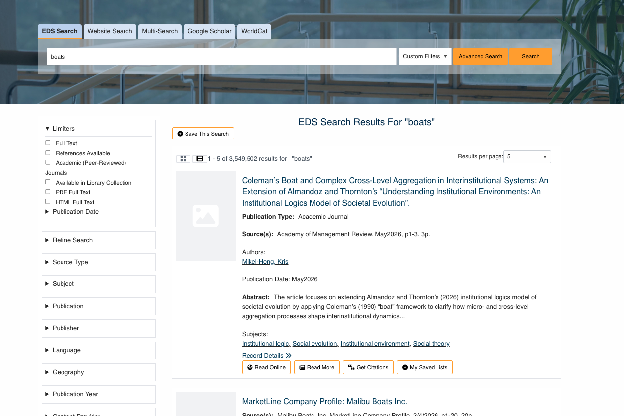
Task: Enable the Full Text limiter
Action: [x=48, y=143]
